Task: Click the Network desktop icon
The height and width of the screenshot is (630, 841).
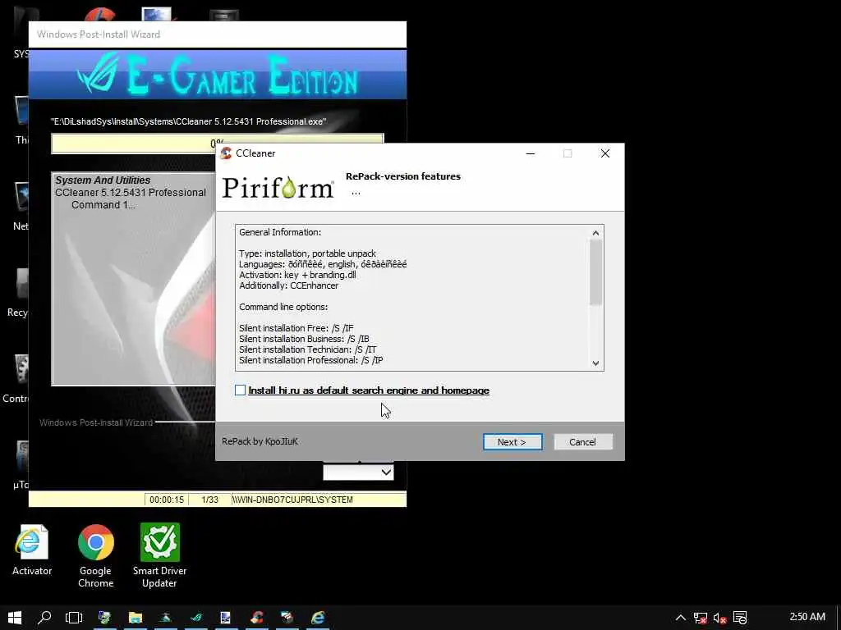Action: coord(21,206)
